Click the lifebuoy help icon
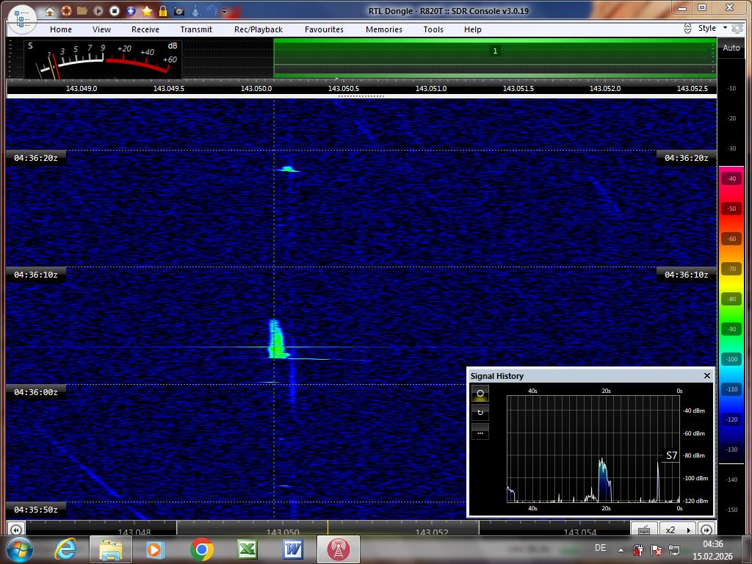The width and height of the screenshot is (752, 564). [66, 10]
